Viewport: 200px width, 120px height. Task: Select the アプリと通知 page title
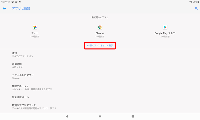click(21, 8)
